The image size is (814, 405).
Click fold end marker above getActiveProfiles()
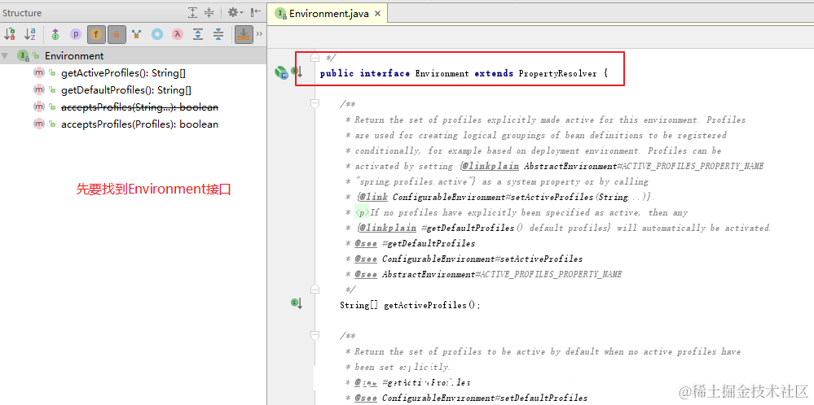point(314,289)
